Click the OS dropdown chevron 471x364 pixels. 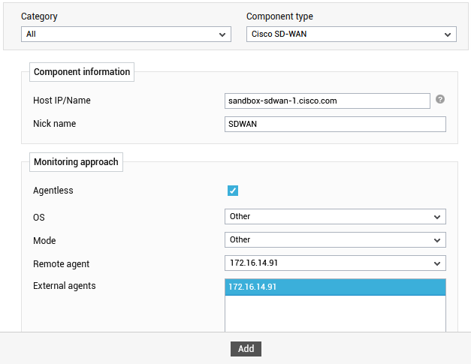tap(437, 217)
